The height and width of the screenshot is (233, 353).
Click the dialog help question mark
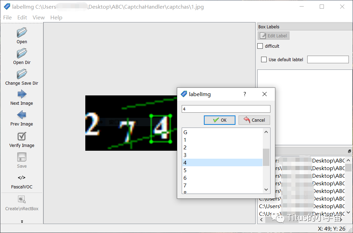(245, 94)
